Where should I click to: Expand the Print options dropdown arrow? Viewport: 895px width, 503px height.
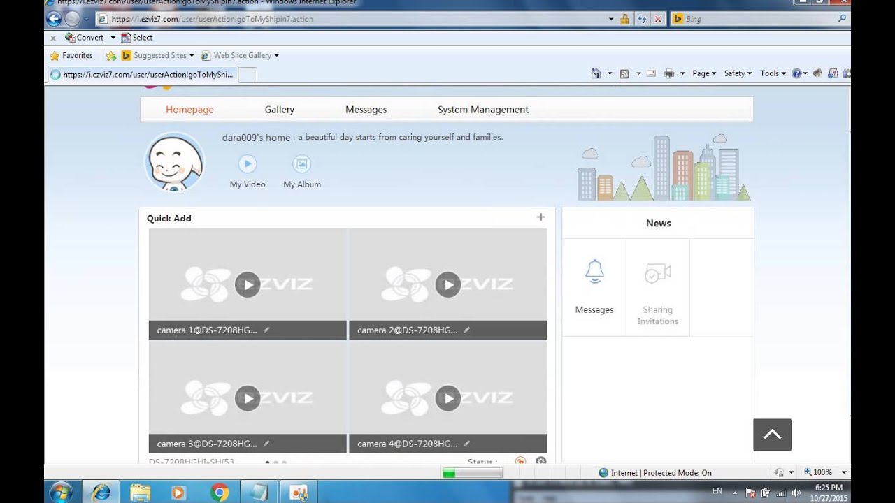point(682,73)
